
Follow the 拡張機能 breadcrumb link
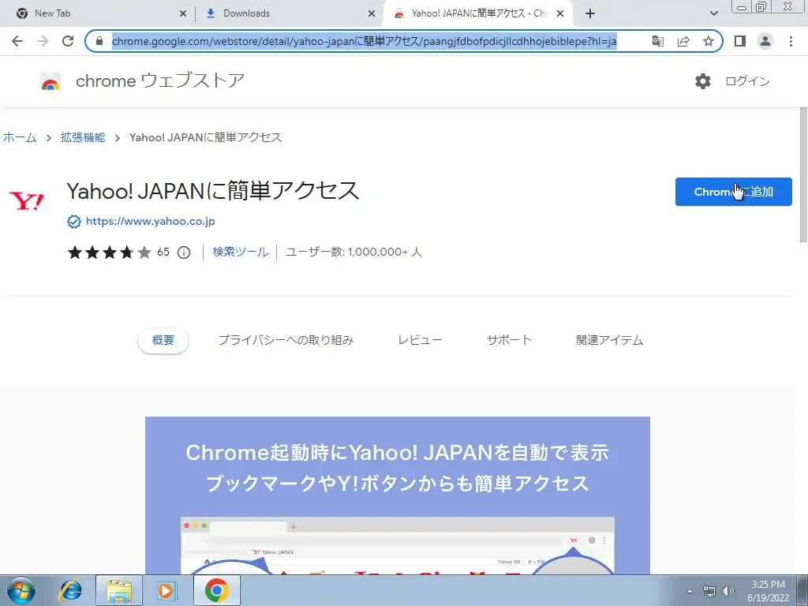click(x=82, y=137)
